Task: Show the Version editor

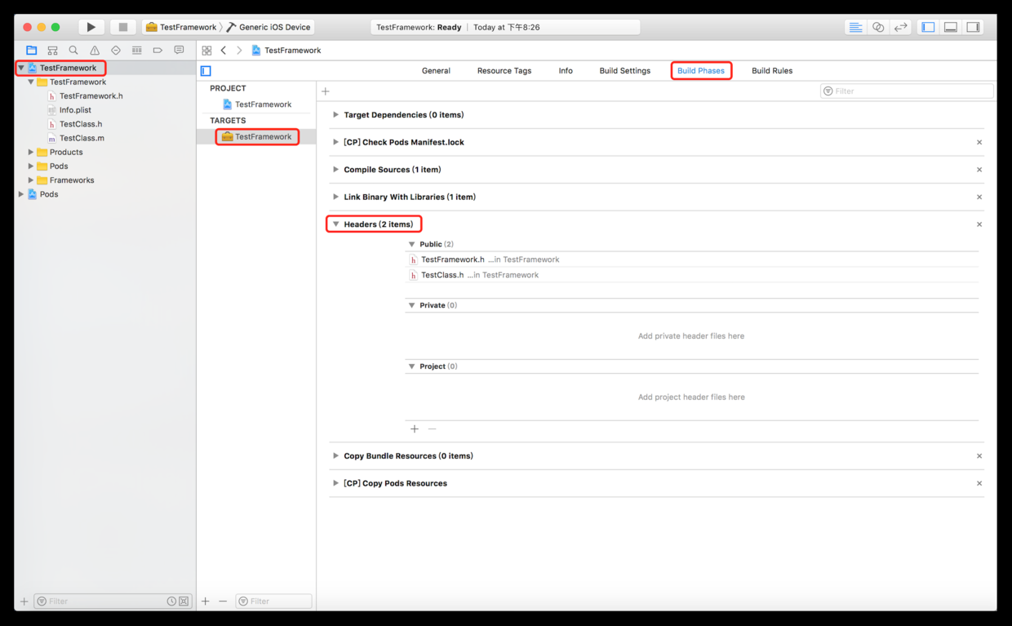Action: click(x=900, y=27)
